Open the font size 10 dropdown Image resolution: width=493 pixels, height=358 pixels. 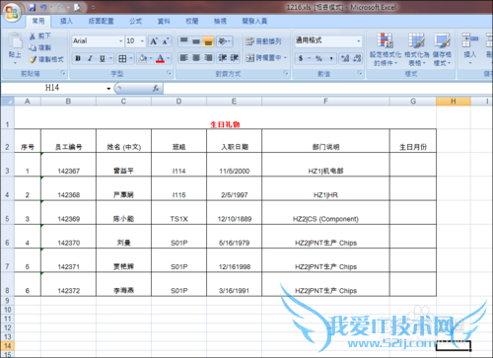tap(142, 41)
